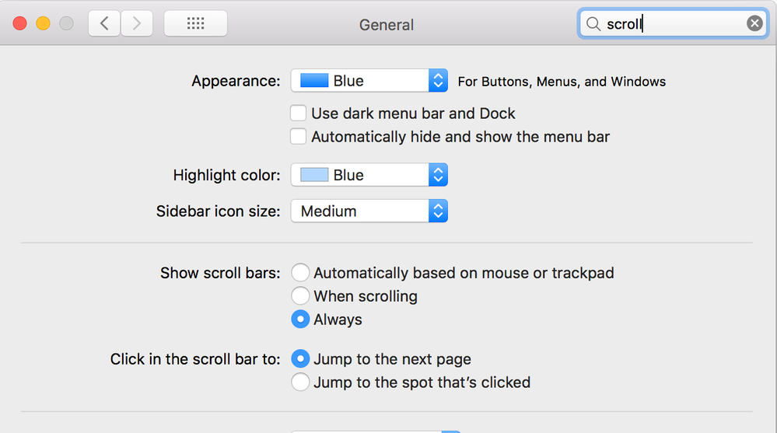Click the magnifying glass search icon
The width and height of the screenshot is (777, 433).
point(593,24)
